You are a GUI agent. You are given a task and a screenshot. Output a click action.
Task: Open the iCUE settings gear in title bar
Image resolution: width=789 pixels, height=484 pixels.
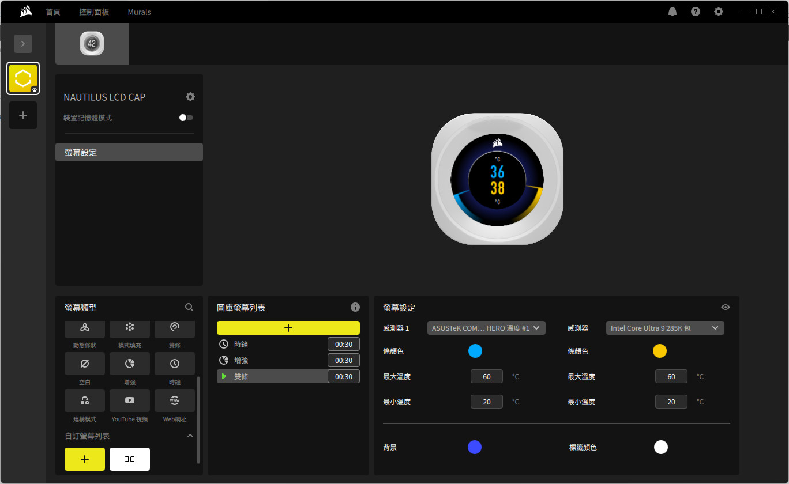719,12
